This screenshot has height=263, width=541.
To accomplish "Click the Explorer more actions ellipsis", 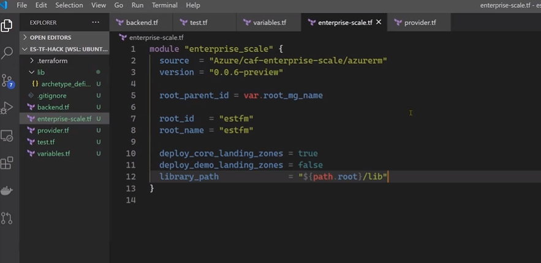I will [96, 23].
